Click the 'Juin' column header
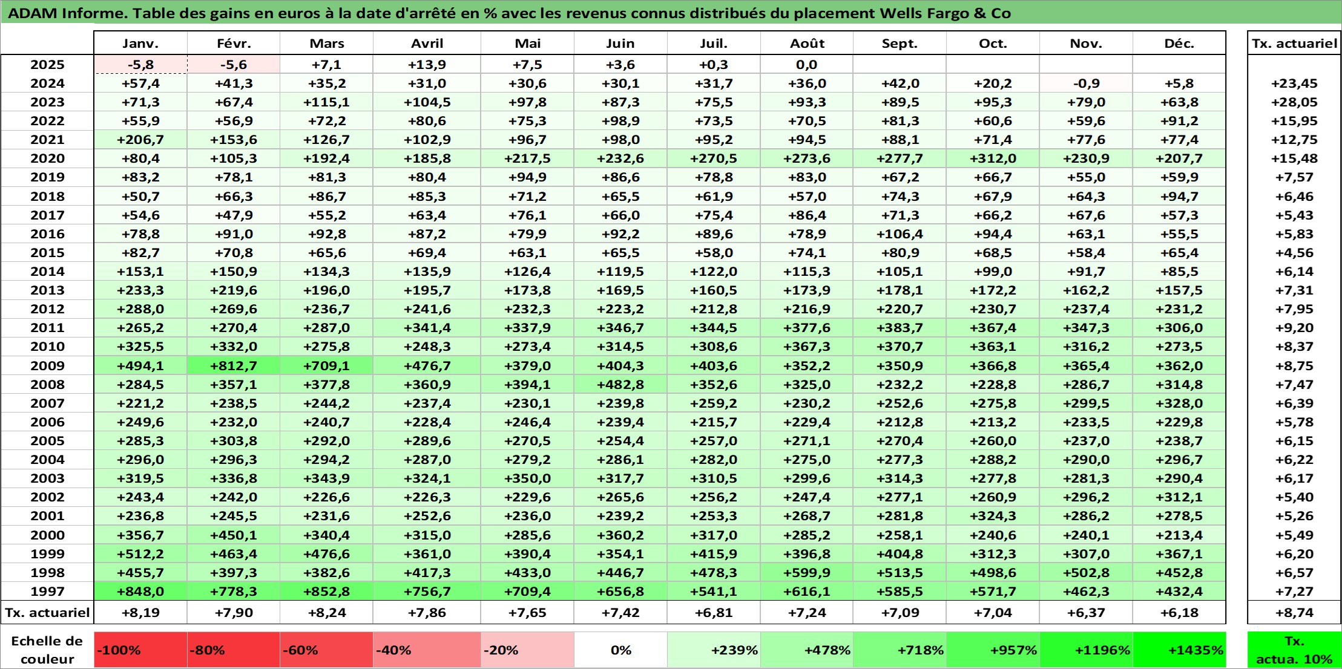1342x669 pixels. [620, 43]
